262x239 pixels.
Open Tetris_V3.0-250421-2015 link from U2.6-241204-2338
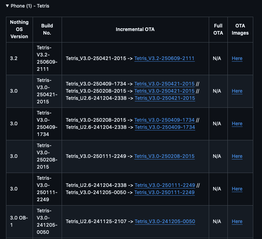point(165,98)
